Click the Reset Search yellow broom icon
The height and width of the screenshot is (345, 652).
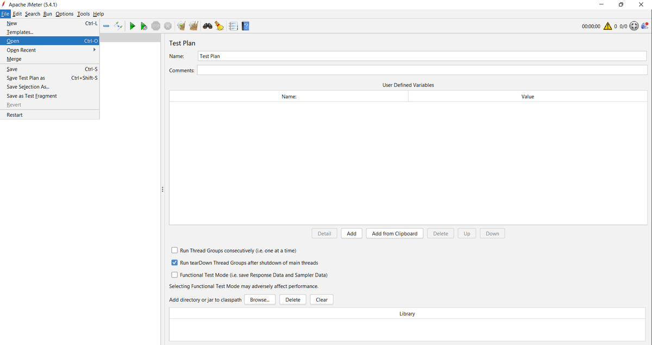coord(219,26)
